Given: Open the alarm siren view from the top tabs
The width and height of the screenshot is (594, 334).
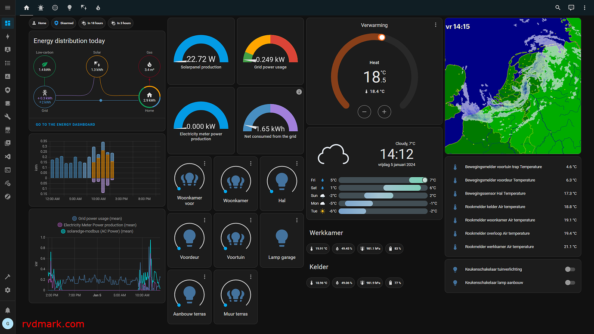Looking at the screenshot, I should [40, 7].
